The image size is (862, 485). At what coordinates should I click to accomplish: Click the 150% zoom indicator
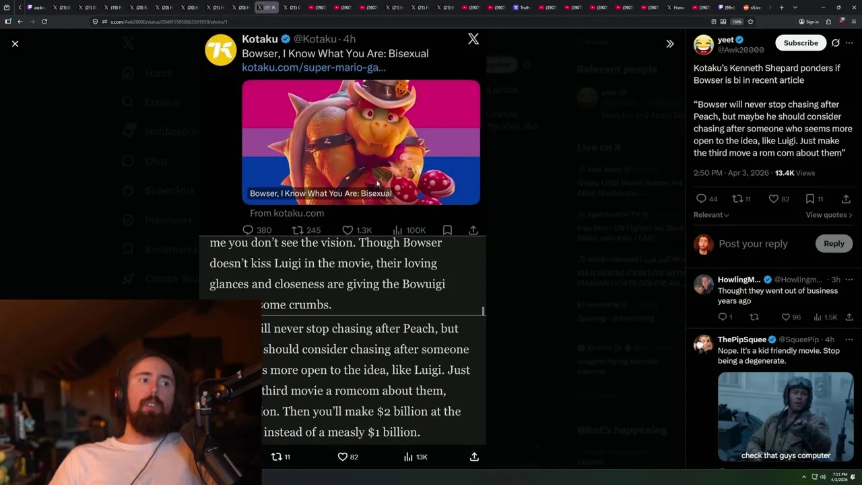point(737,22)
